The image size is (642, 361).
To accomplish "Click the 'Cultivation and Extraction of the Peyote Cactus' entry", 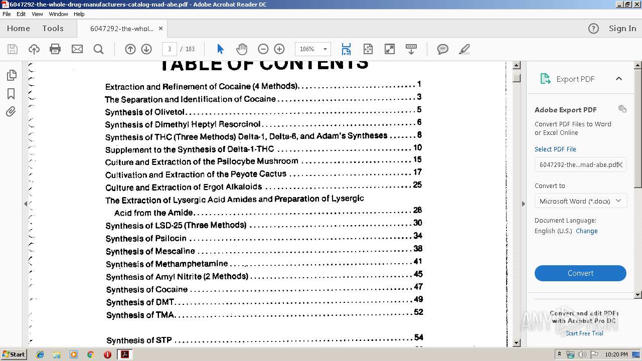I will coord(196,174).
